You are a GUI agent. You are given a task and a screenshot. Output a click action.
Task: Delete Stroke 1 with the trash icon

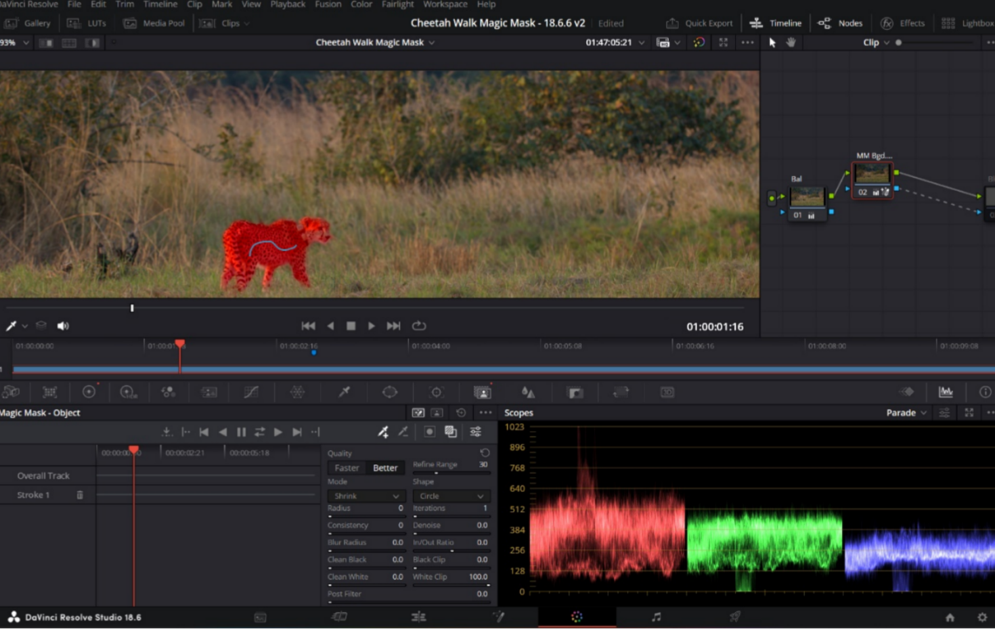pos(80,495)
